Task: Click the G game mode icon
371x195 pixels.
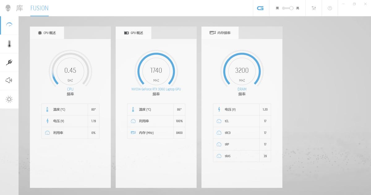Action: pos(260,8)
